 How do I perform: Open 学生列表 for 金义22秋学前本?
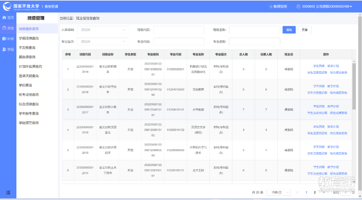pos(319,86)
